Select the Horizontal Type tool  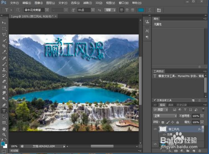coord(4,111)
